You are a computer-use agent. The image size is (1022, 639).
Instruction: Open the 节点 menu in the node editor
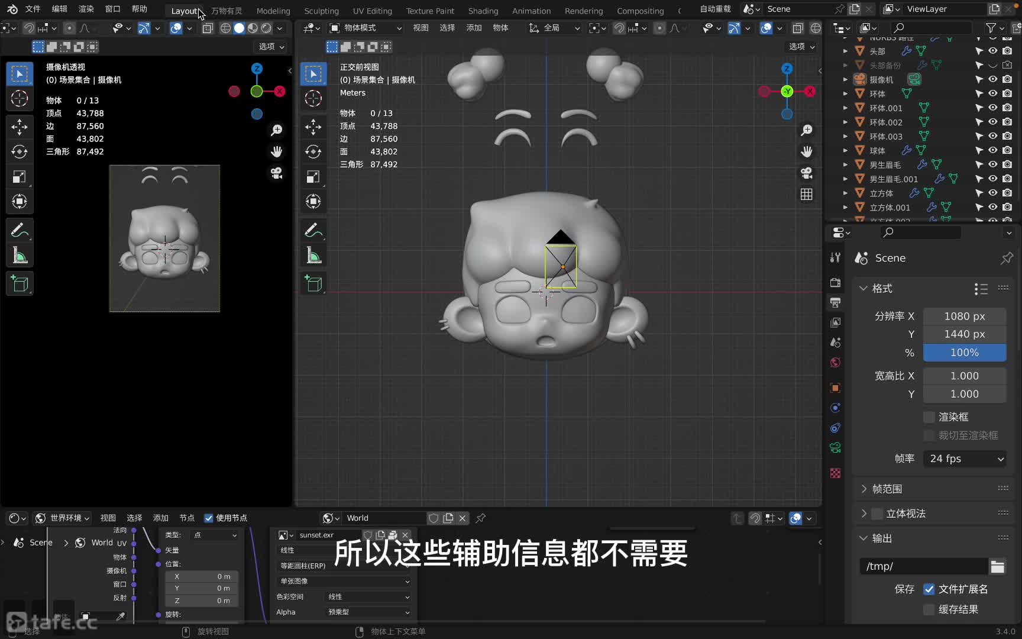[x=187, y=518]
